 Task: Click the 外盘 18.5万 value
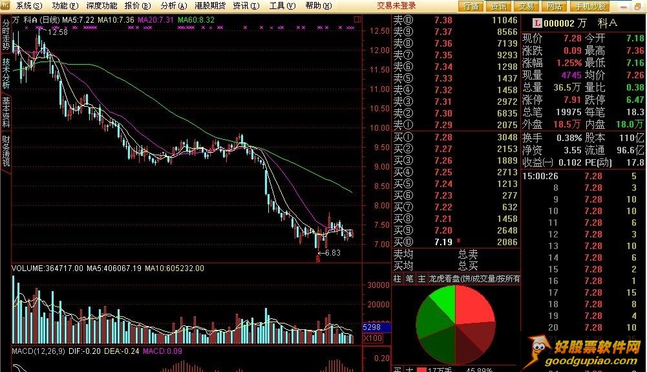point(567,124)
